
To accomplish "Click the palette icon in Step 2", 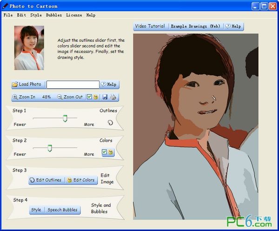I will tap(111, 152).
